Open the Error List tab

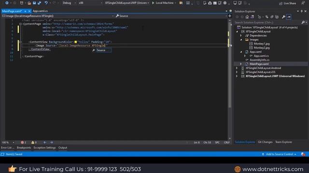pyautogui.click(x=8, y=148)
